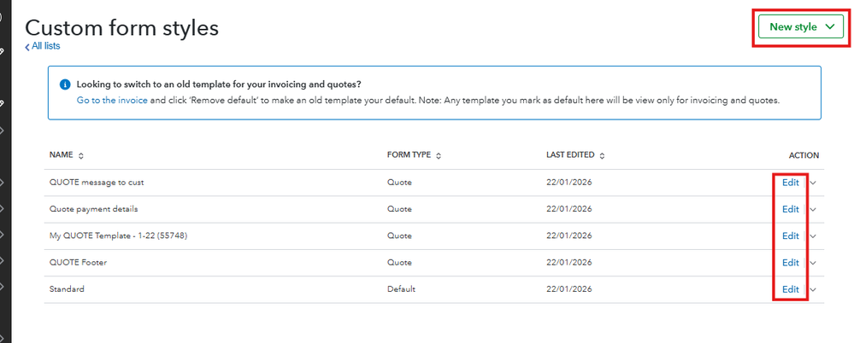The width and height of the screenshot is (854, 343).
Task: Sort by the LAST EDITED column arrows
Action: tap(602, 156)
